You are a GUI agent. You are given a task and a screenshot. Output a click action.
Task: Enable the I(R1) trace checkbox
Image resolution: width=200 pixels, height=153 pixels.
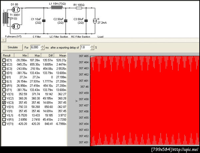[x=4, y=86]
